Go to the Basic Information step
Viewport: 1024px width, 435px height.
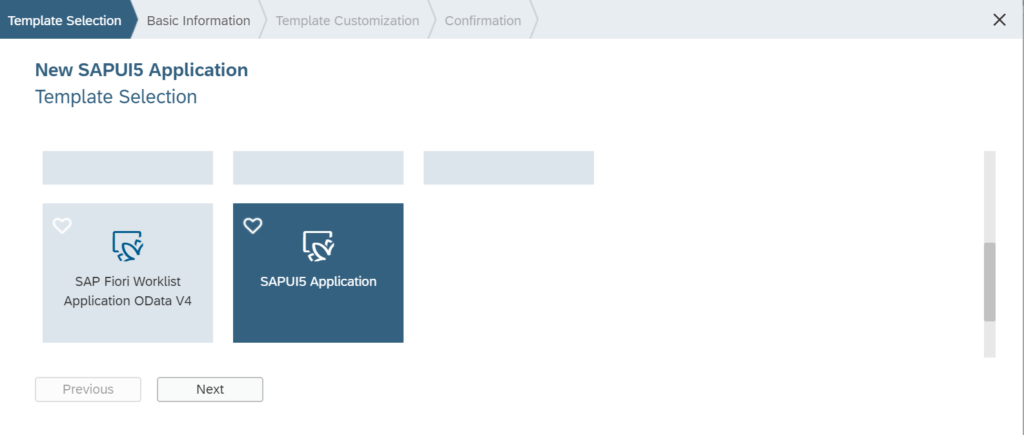coord(199,20)
